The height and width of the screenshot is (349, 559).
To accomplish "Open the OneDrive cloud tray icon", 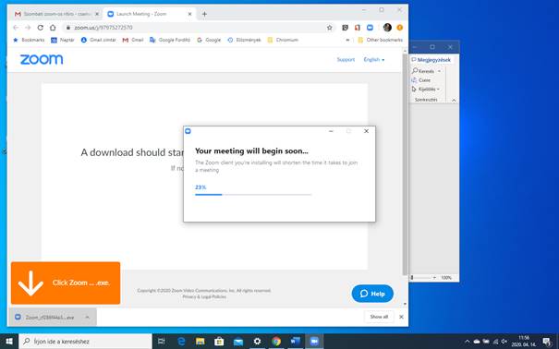I will click(477, 342).
